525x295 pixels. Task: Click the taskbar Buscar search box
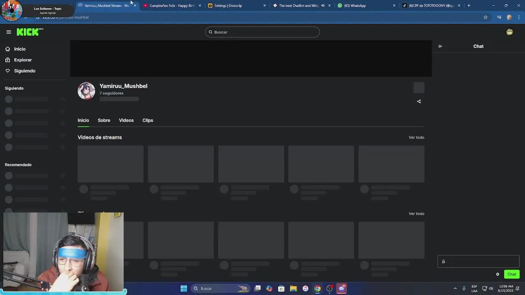point(220,288)
